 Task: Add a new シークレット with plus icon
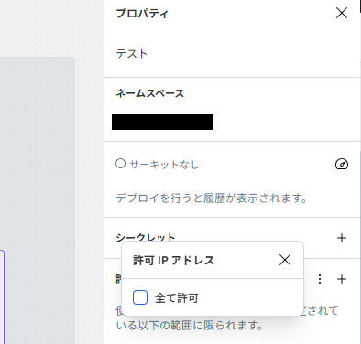(x=342, y=238)
